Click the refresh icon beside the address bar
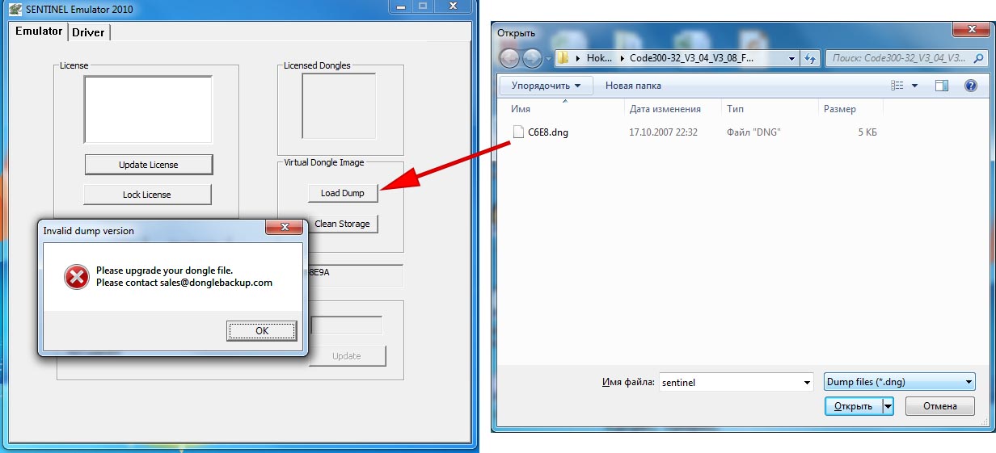Image resolution: width=996 pixels, height=453 pixels. tap(811, 58)
